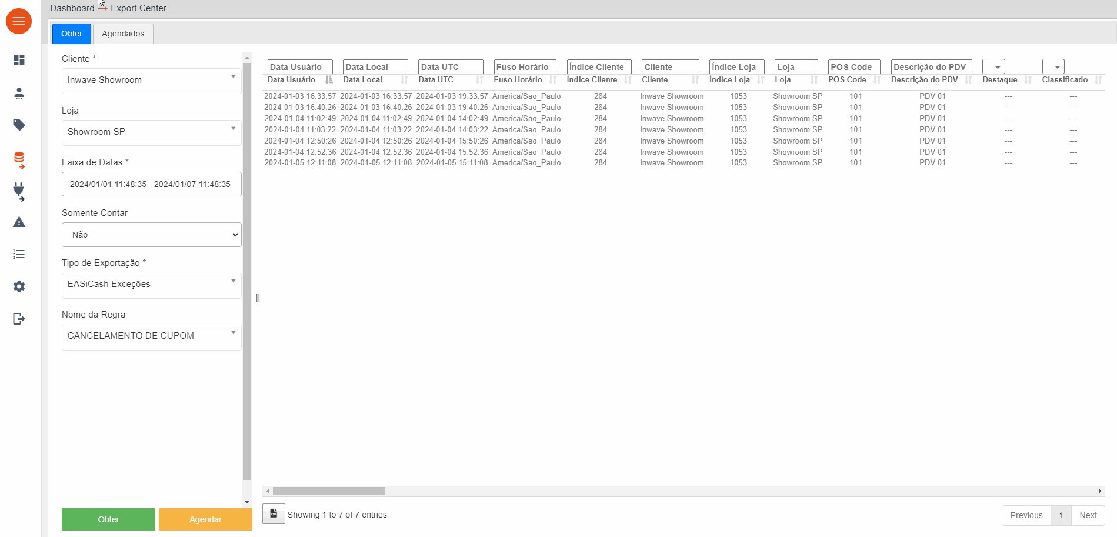Open the settings gear sidebar icon
This screenshot has width=1117, height=537.
(19, 286)
